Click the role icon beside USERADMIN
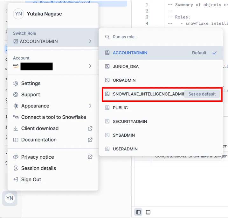This screenshot has width=228, height=218. pos(107,149)
